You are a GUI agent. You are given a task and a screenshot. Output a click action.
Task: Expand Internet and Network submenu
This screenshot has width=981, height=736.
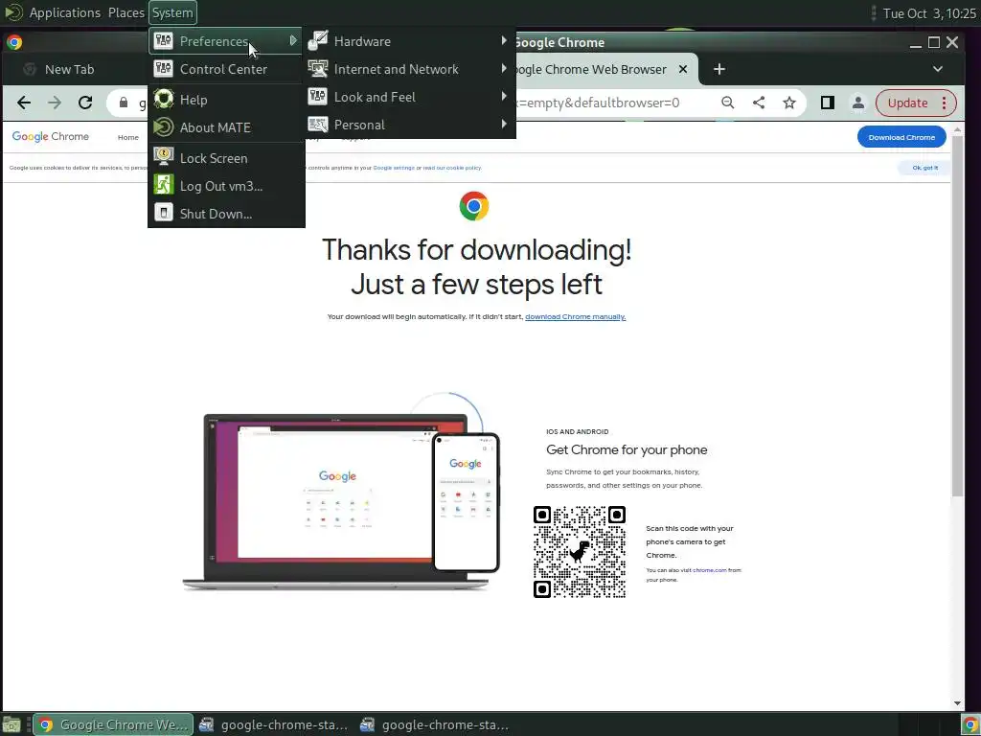coord(408,69)
